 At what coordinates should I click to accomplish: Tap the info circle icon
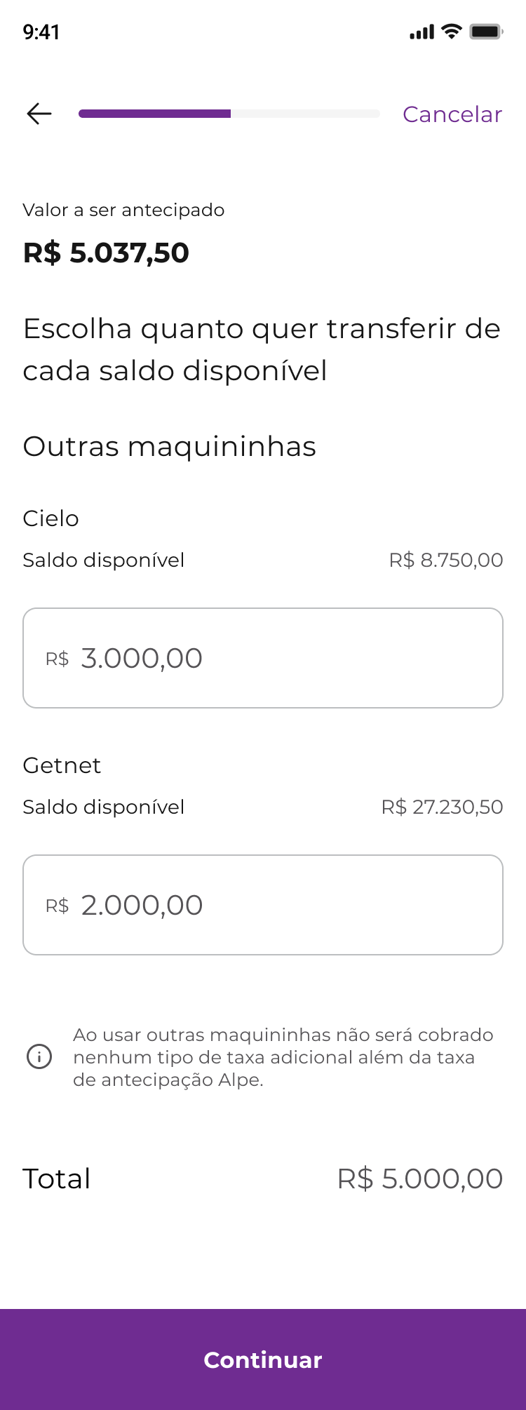[x=39, y=1056]
